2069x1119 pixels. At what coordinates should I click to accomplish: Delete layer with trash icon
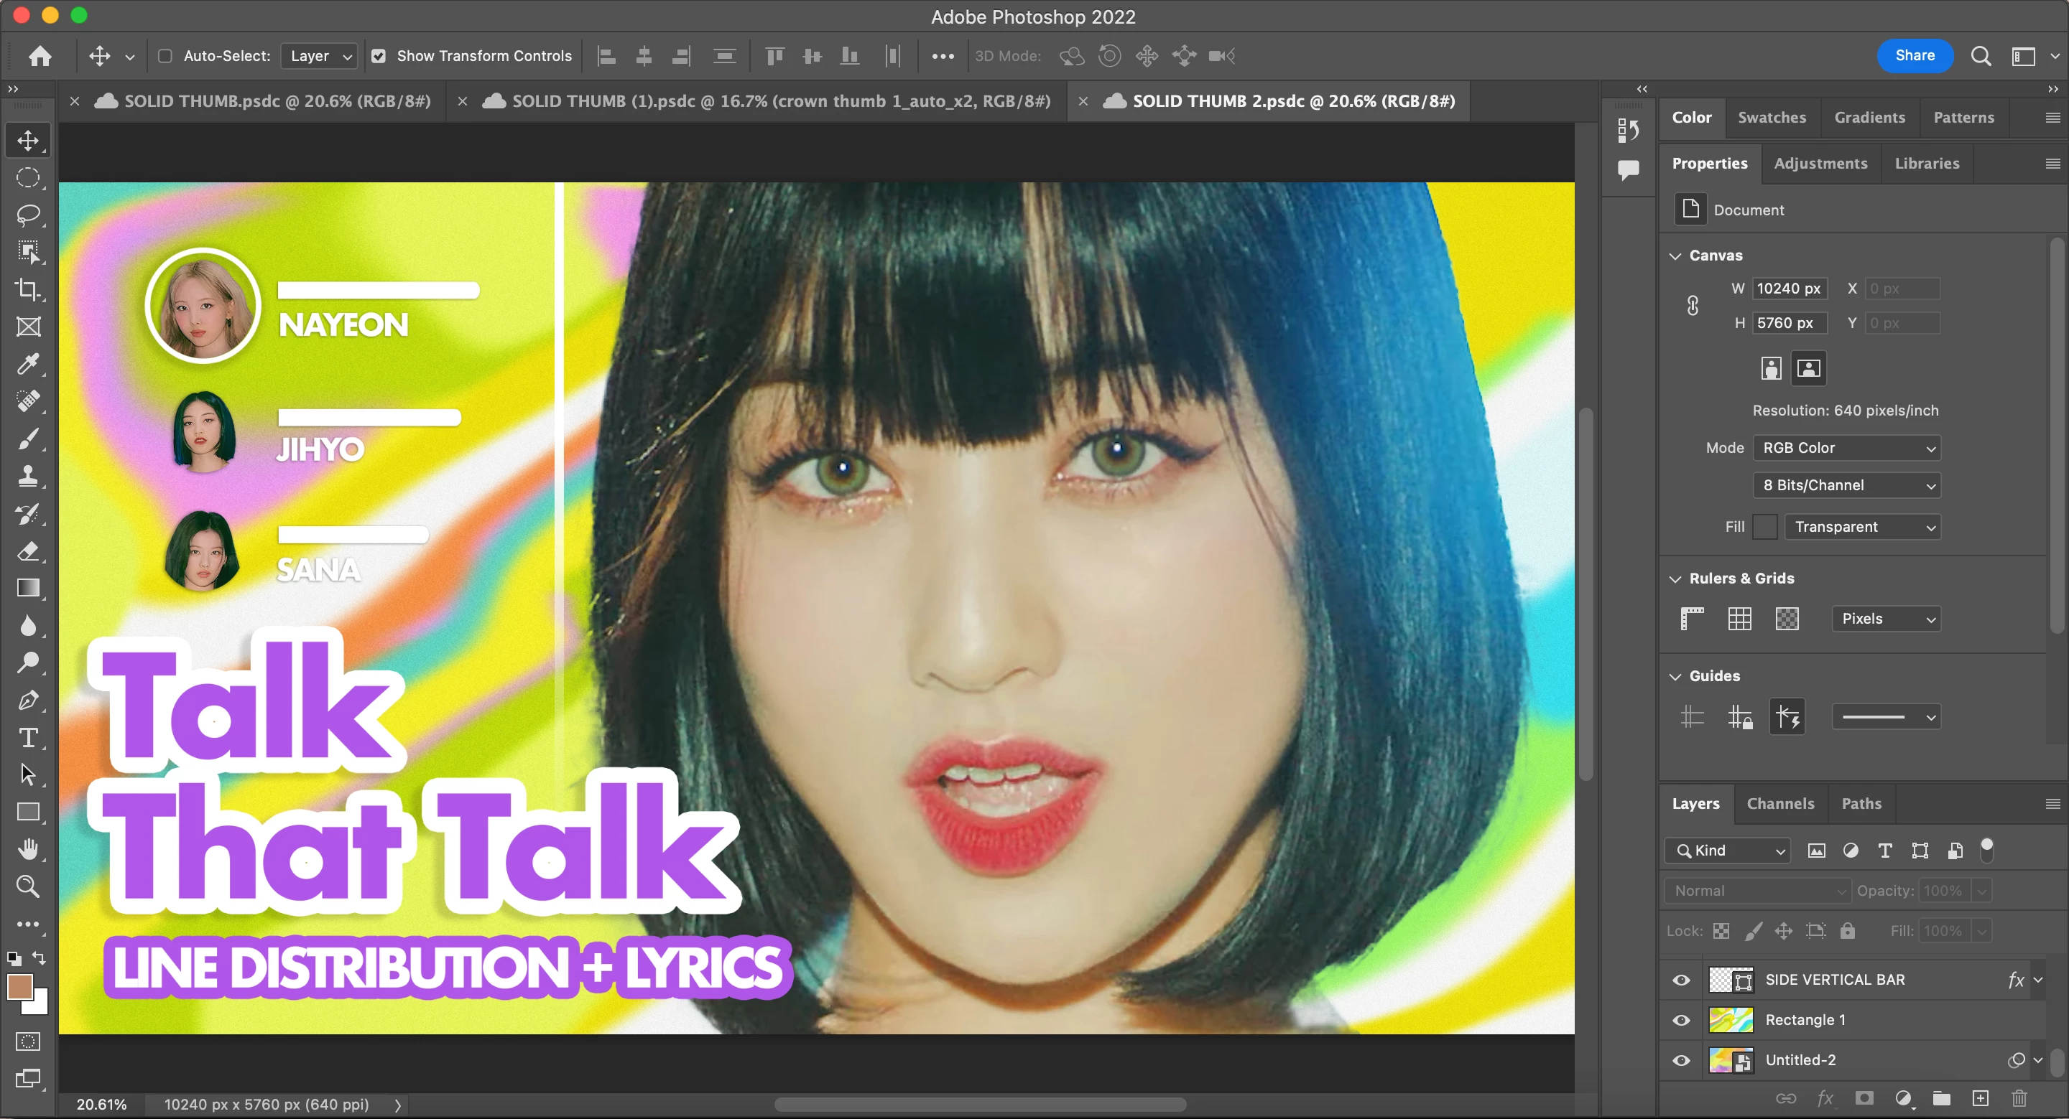[x=2019, y=1098]
